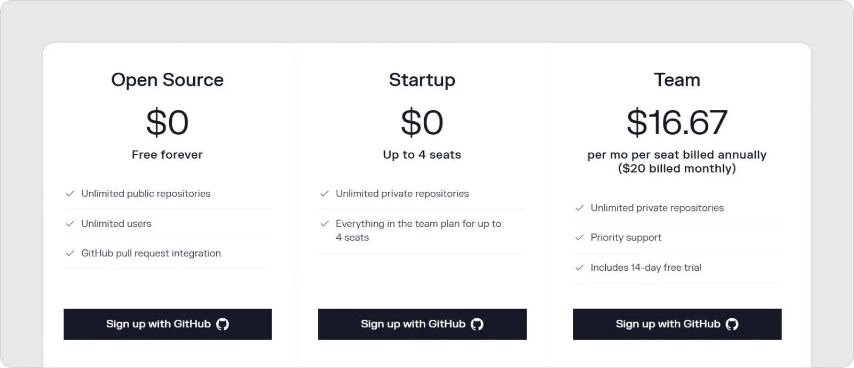Click the checkmark beside Unlimited users

click(x=70, y=223)
